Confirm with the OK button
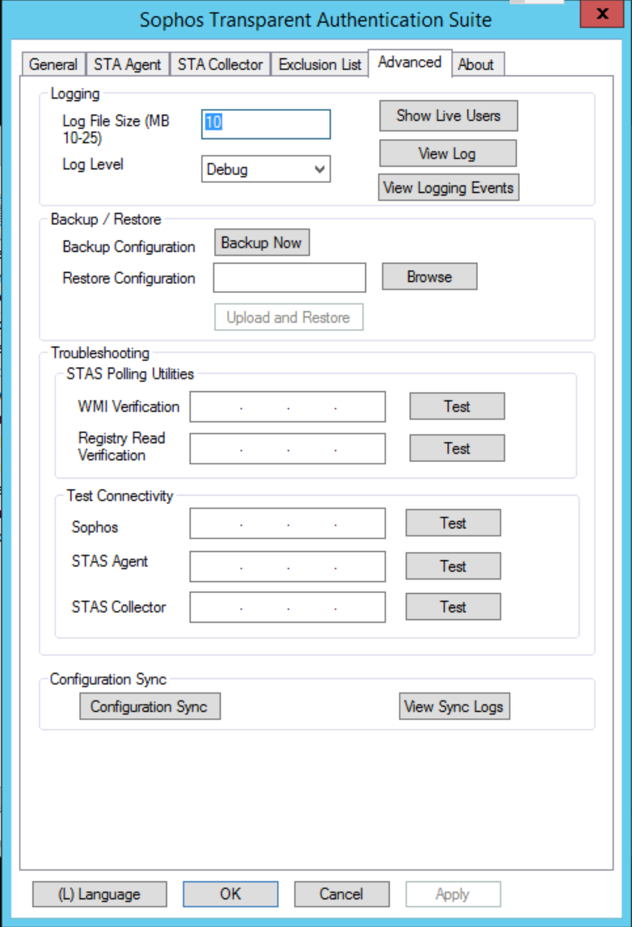The image size is (632, 927). point(231,894)
